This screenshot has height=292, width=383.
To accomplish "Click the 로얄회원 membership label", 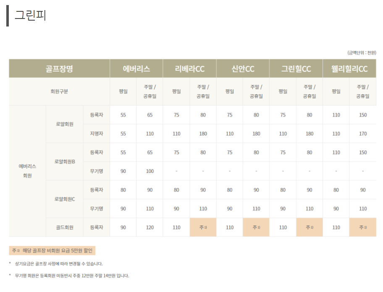I will pyautogui.click(x=65, y=124).
